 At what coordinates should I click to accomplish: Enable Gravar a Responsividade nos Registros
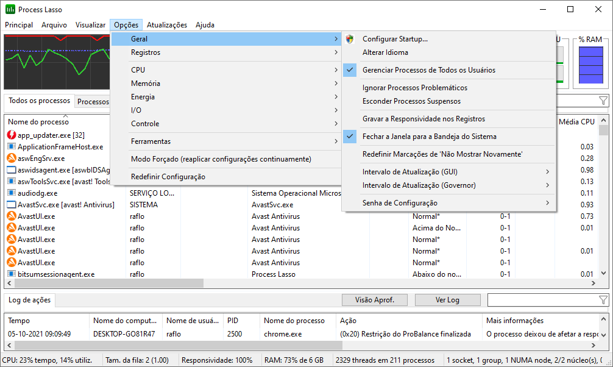coord(449,119)
